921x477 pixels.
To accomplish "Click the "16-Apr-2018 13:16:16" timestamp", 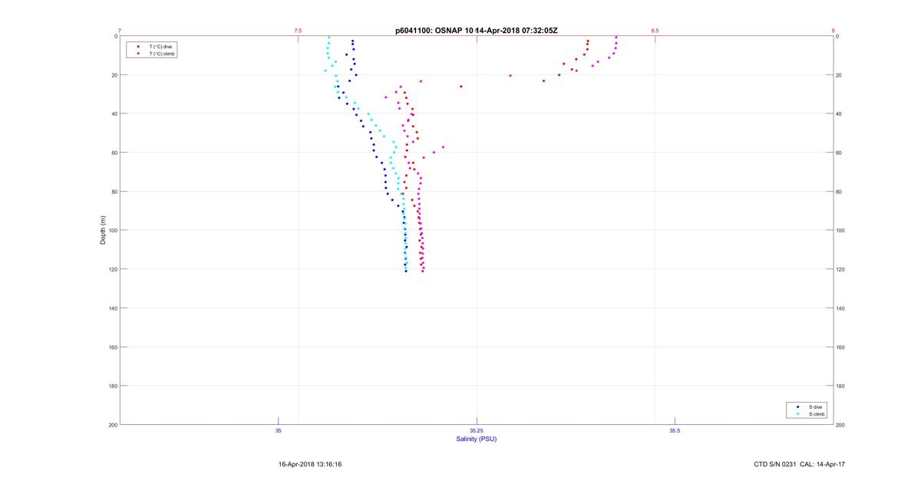I will pyautogui.click(x=310, y=464).
